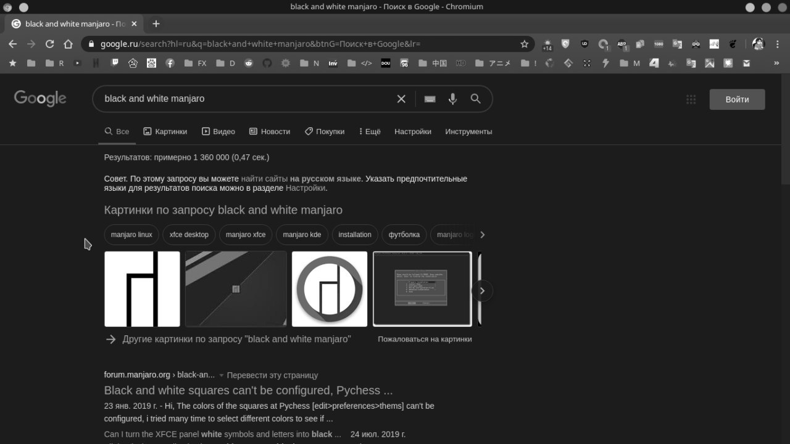
Task: Show hidden bookmarks via double chevron
Action: tap(776, 63)
